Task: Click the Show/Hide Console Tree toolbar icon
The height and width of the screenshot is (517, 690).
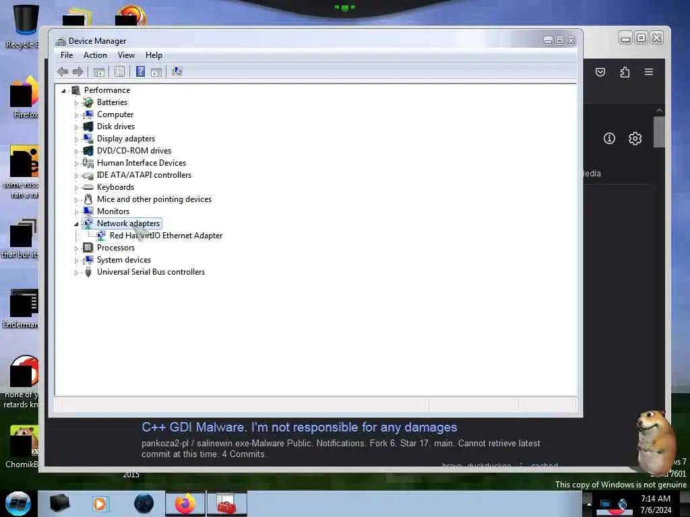Action: (x=98, y=71)
